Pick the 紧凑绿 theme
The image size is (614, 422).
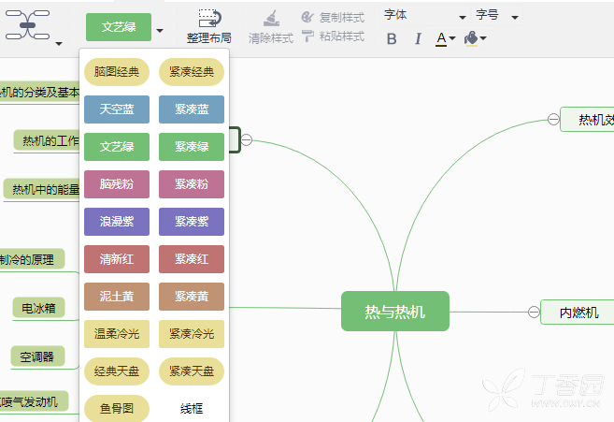pyautogui.click(x=192, y=147)
